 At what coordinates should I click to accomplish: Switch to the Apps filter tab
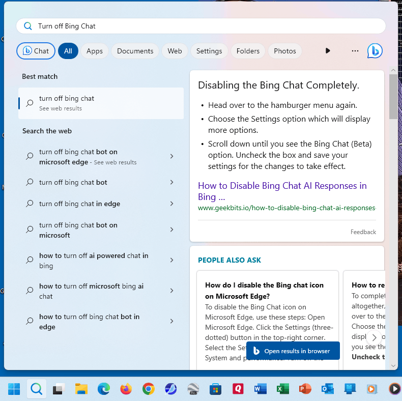tap(94, 51)
